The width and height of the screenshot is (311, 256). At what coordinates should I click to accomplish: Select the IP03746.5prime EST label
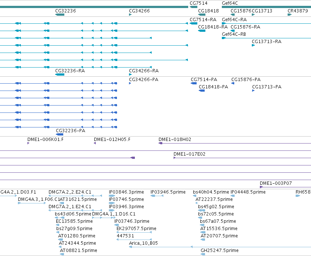click(126, 199)
